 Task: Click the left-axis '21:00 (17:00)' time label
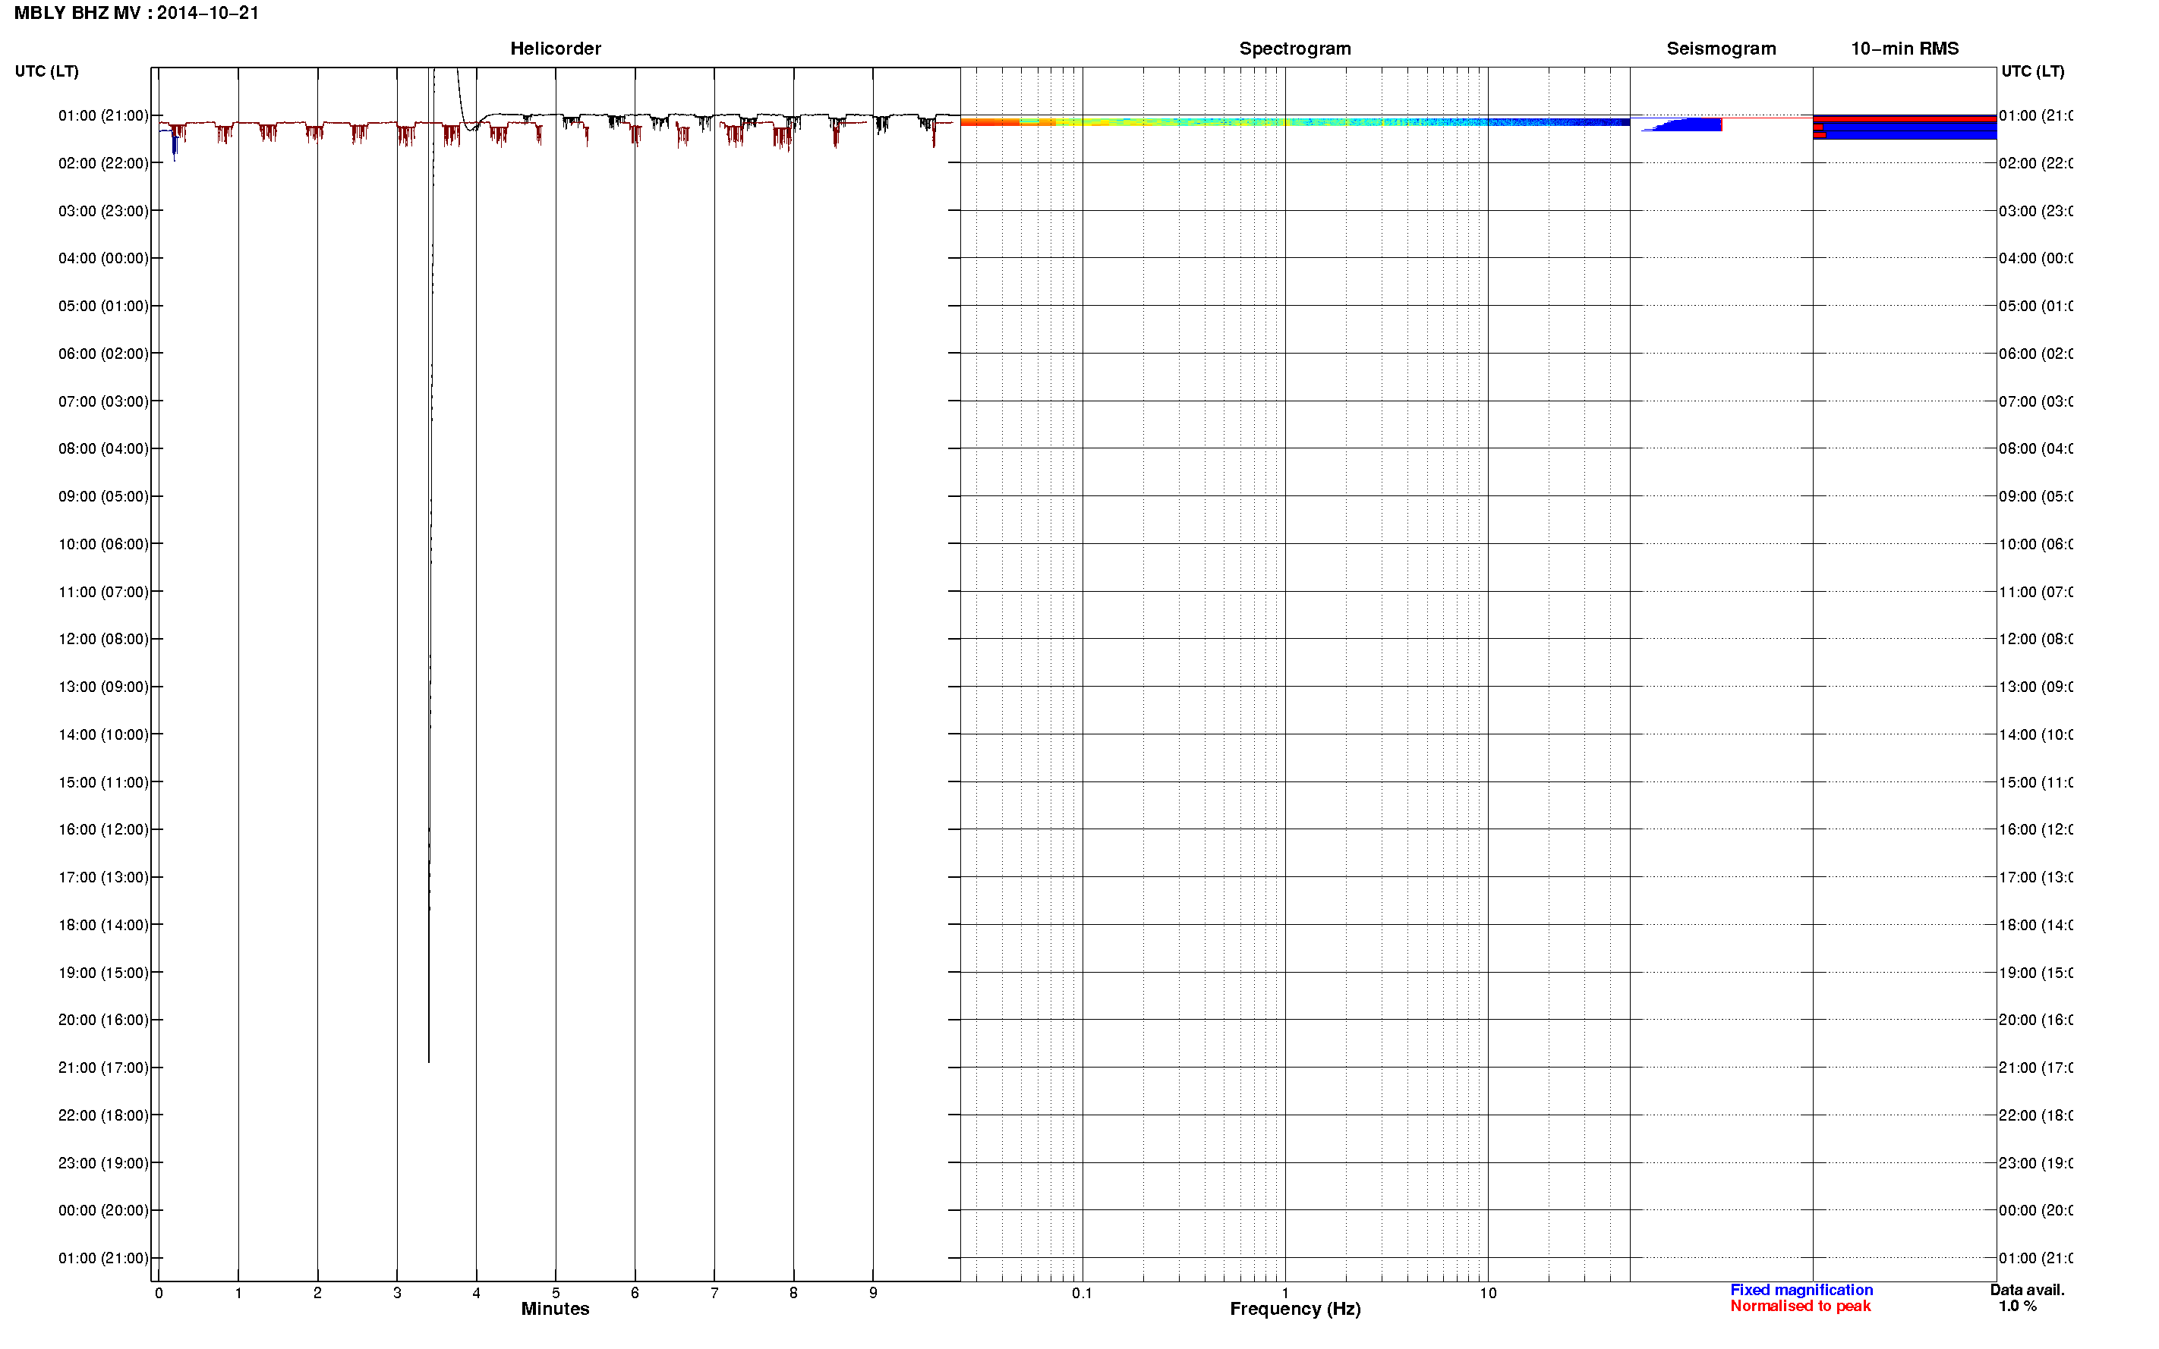(x=103, y=1068)
